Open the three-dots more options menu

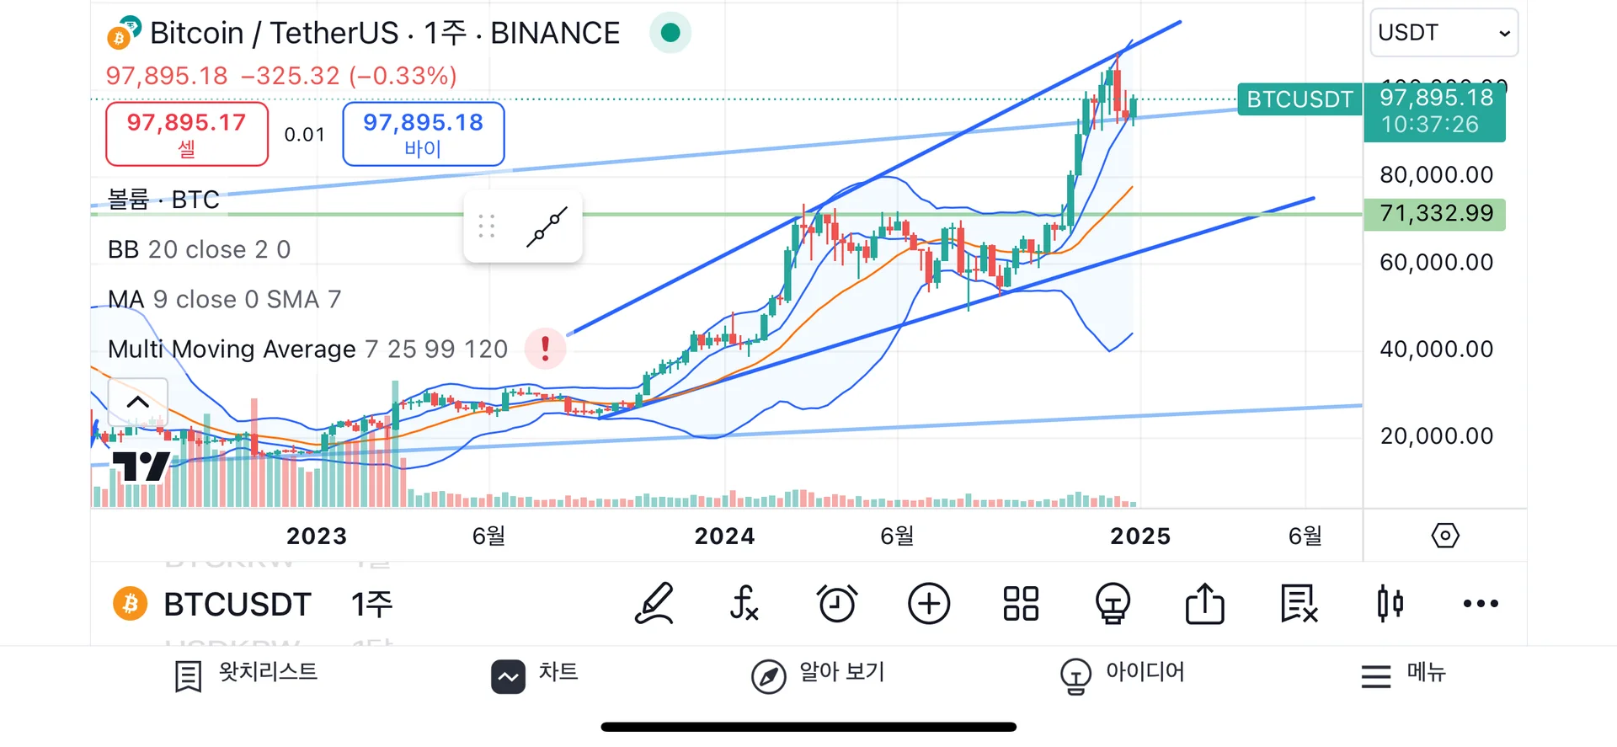coord(1481,604)
